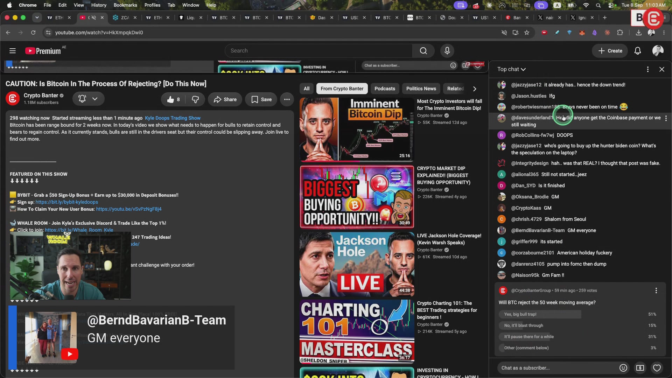This screenshot has width=672, height=378.
Task: Open Chrome extensions puzzle icon
Action: pos(620,33)
